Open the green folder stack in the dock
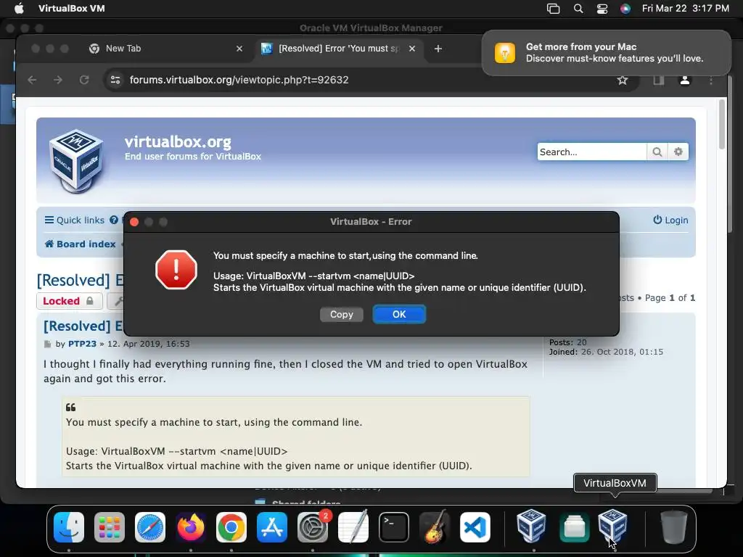 575,527
